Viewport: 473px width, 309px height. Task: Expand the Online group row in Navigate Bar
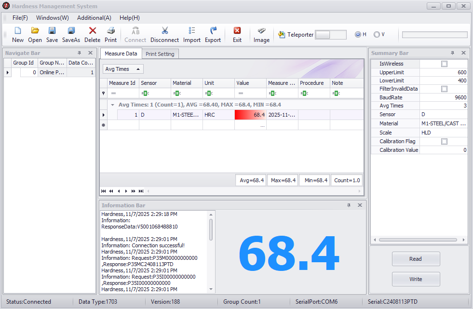(7, 73)
